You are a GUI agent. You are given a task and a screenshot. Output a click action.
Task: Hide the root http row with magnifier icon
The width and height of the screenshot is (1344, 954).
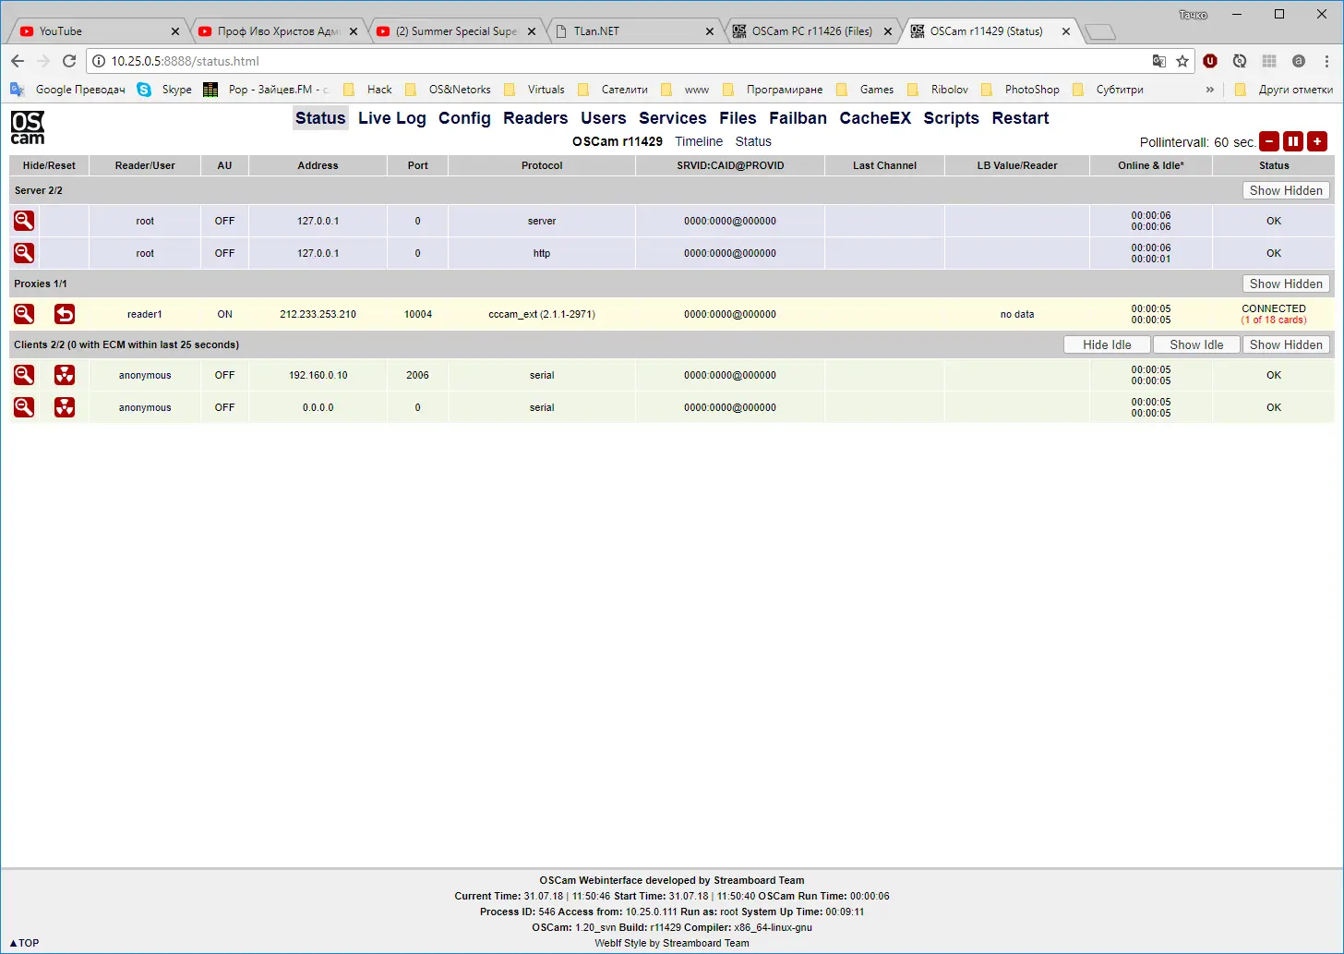24,253
